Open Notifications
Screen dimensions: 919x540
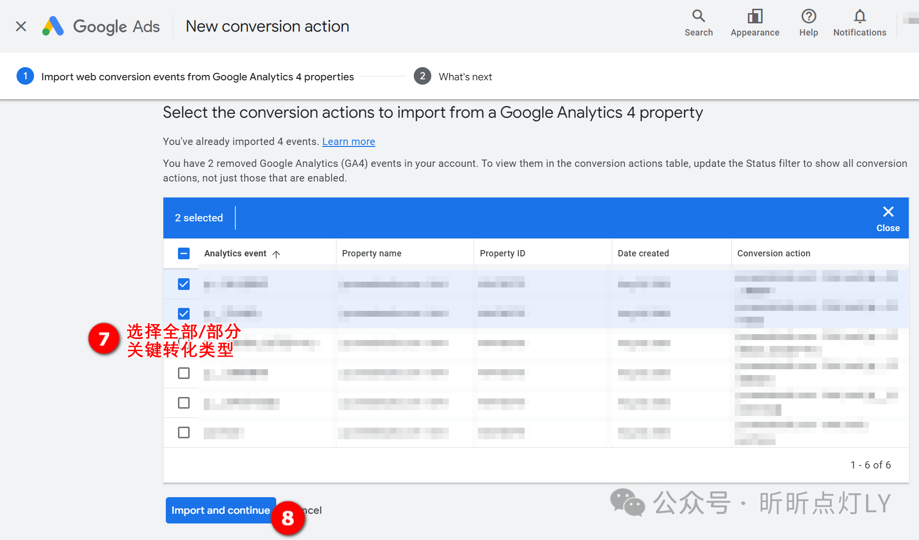860,22
